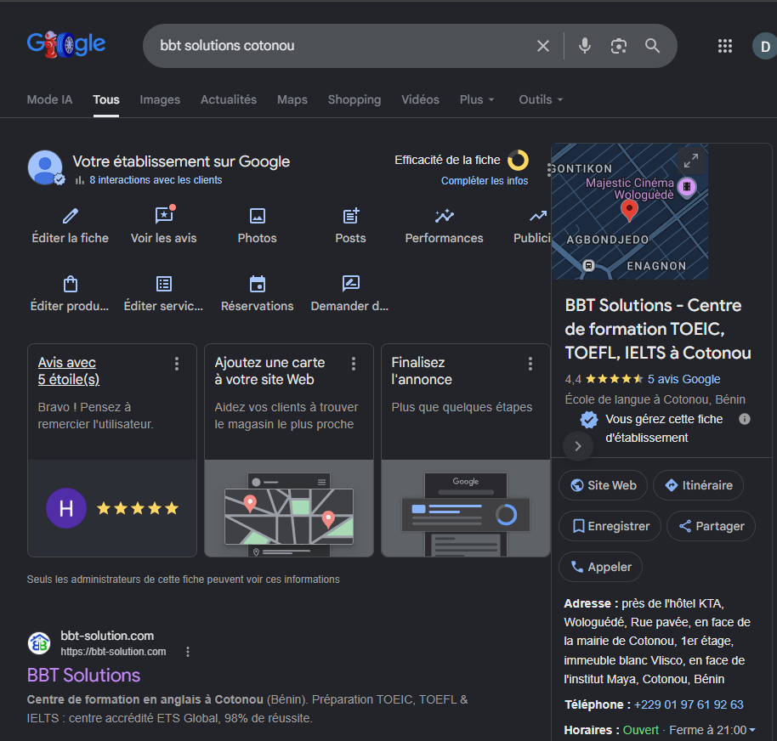This screenshot has height=741, width=777.
Task: Click the right chevron in the knowledge panel
Action: tap(578, 446)
